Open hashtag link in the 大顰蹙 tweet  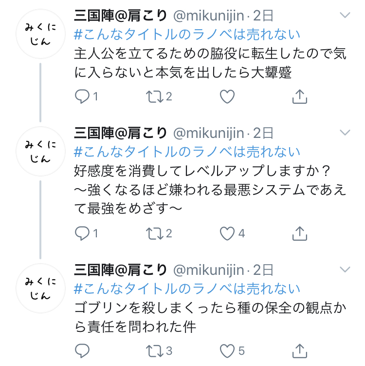tap(187, 34)
